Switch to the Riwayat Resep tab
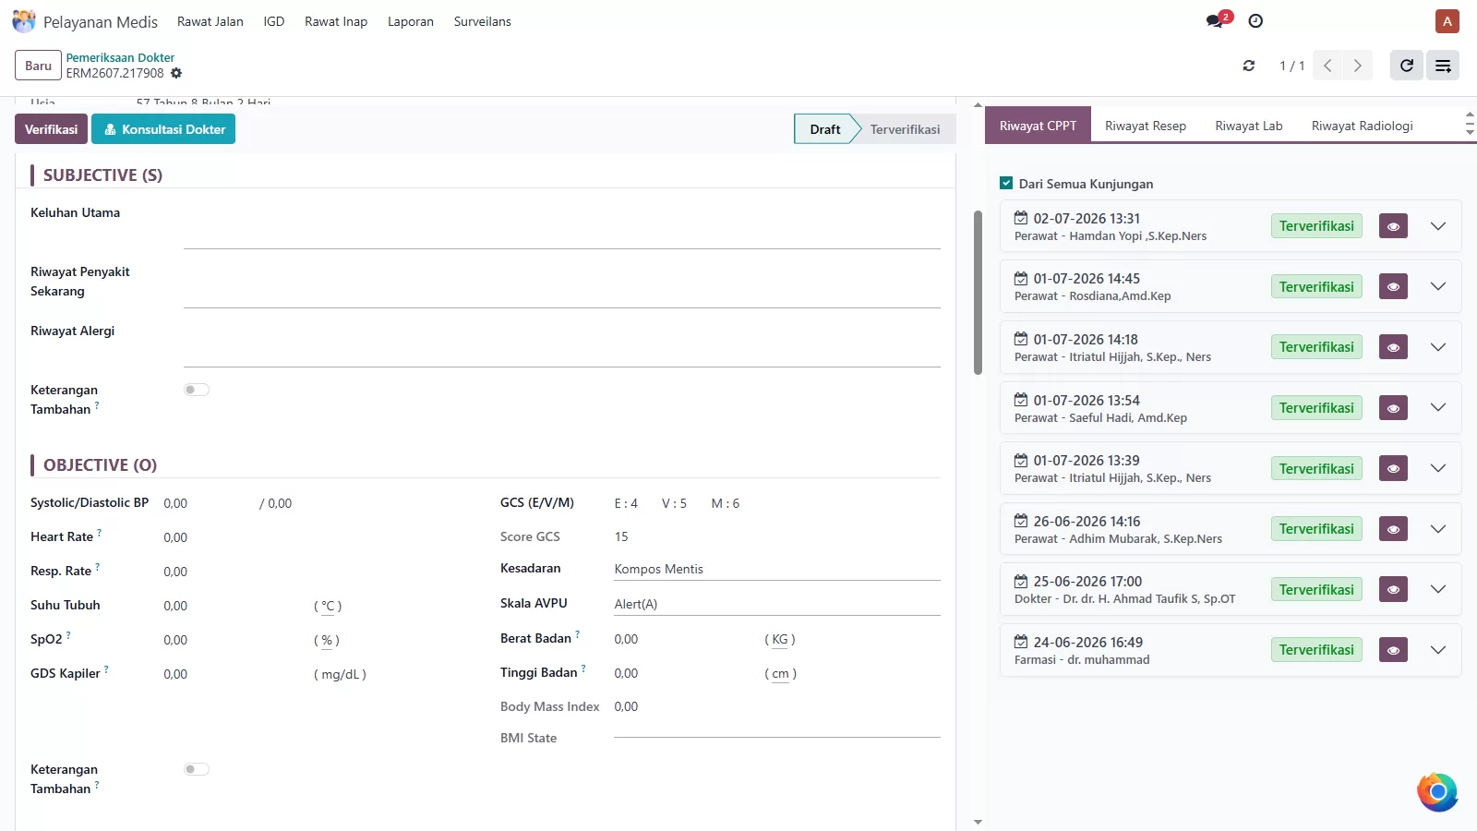Viewport: 1477px width, 831px height. (x=1146, y=126)
